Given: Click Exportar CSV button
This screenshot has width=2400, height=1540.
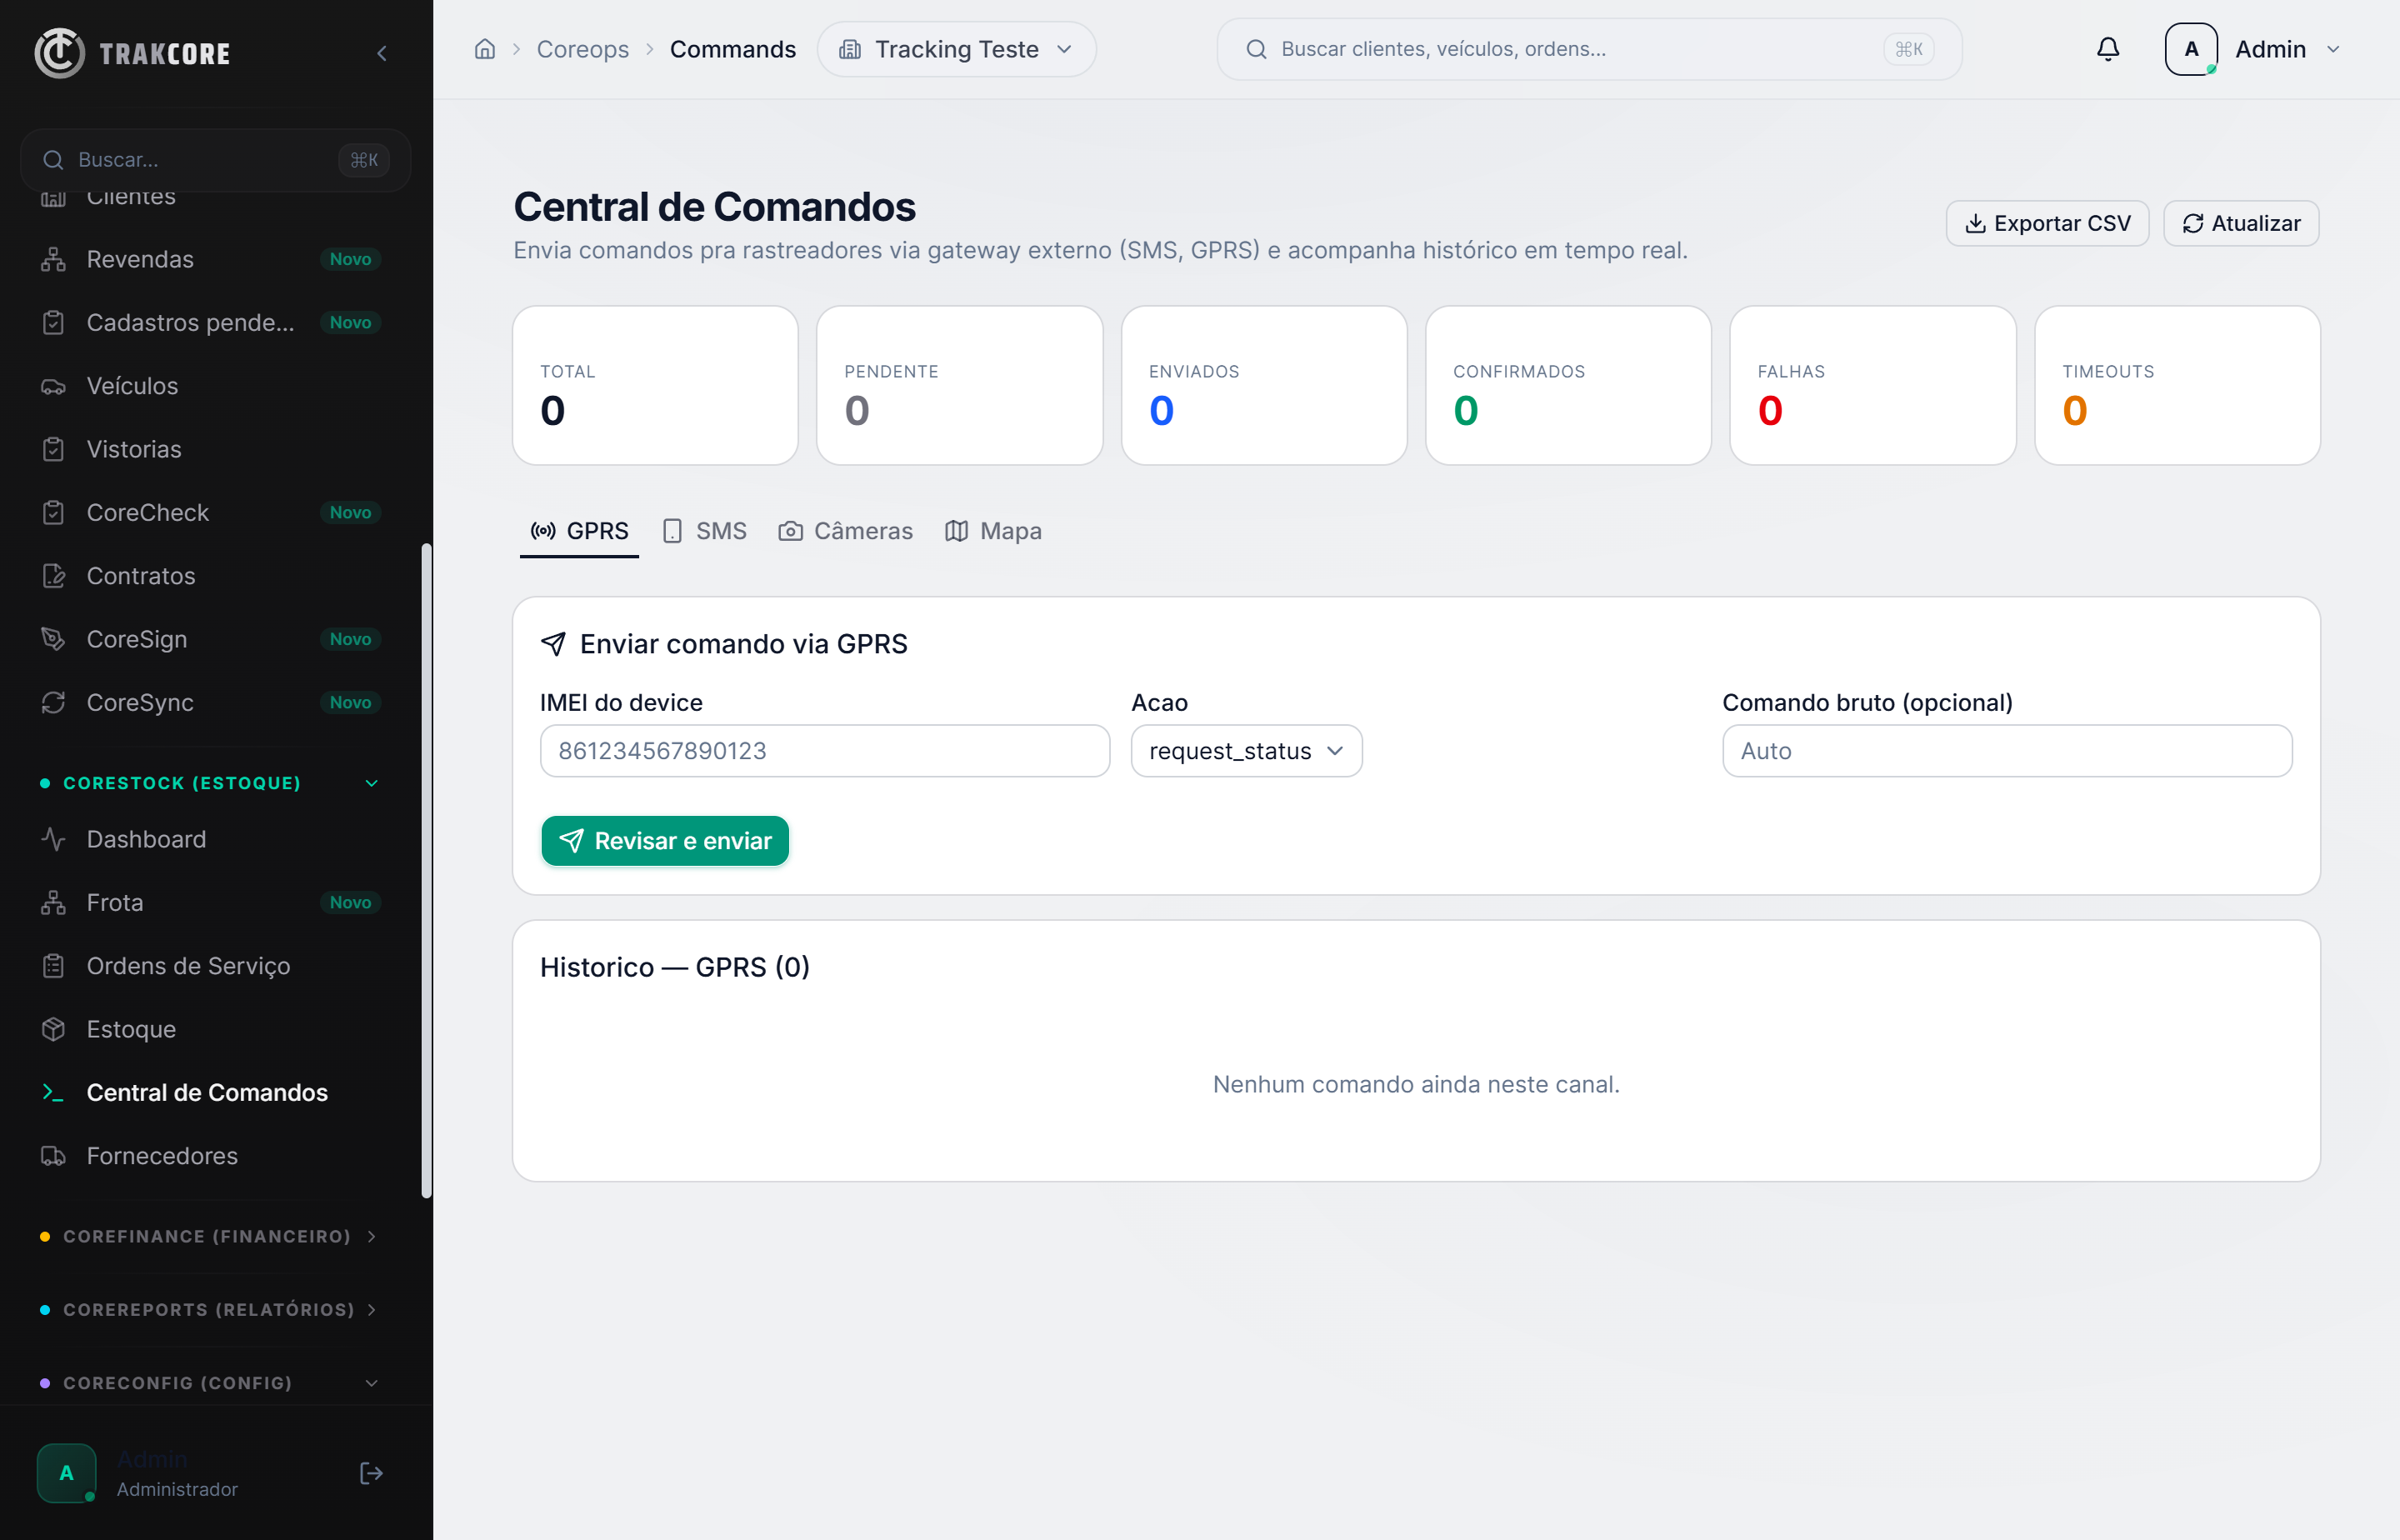Looking at the screenshot, I should point(2047,223).
